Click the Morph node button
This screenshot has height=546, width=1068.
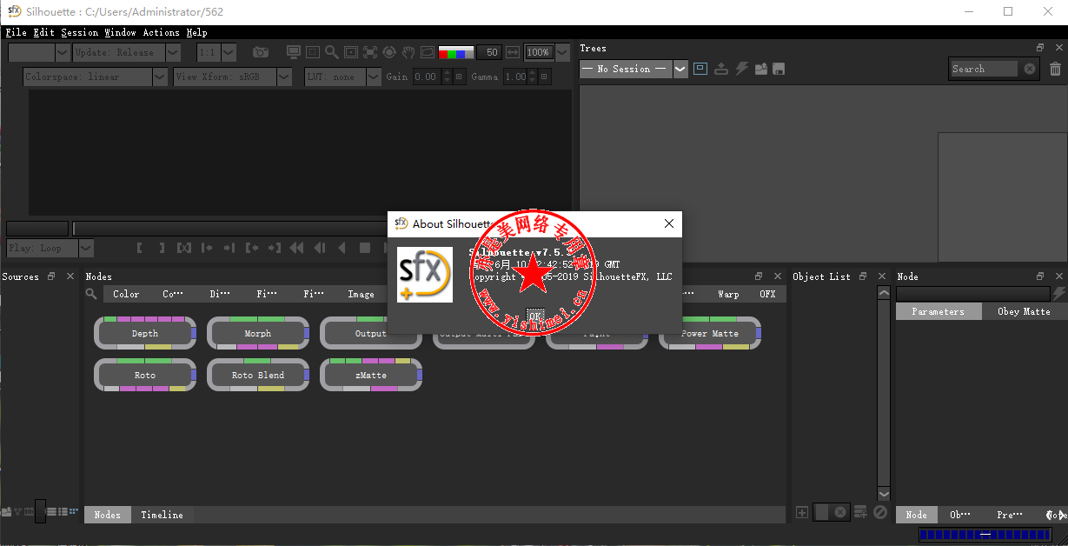point(258,333)
